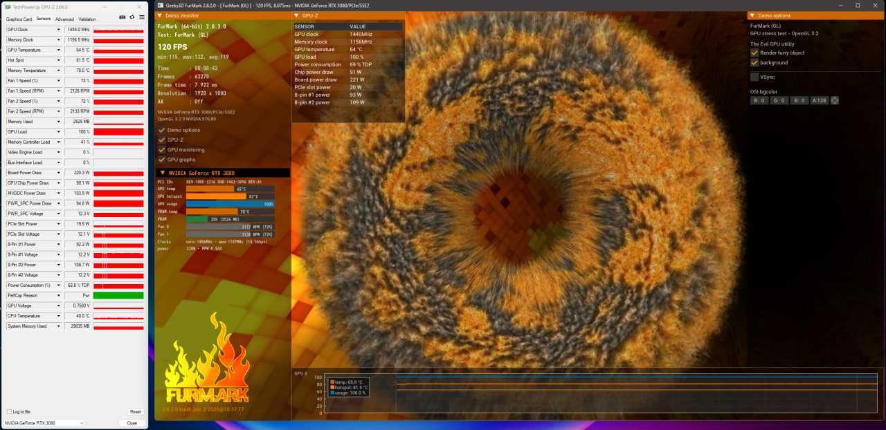This screenshot has height=430, width=886.
Task: Open the Memory Clock sensor dropdown arrow
Action: pos(59,40)
